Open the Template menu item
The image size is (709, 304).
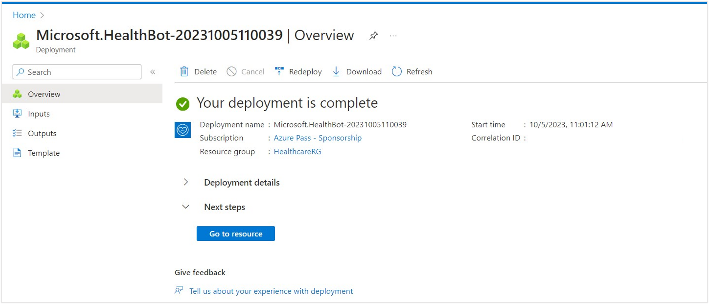pos(82,153)
